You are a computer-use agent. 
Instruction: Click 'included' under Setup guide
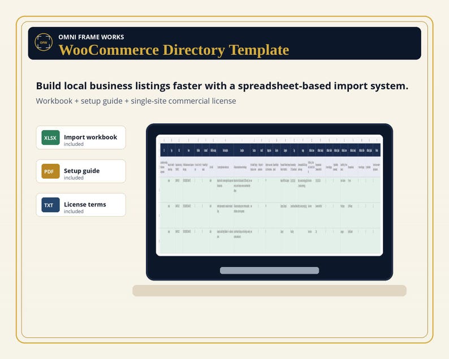coord(74,178)
